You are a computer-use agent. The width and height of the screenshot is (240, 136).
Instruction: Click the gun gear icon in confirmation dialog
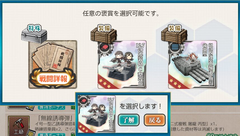tap(83, 101)
